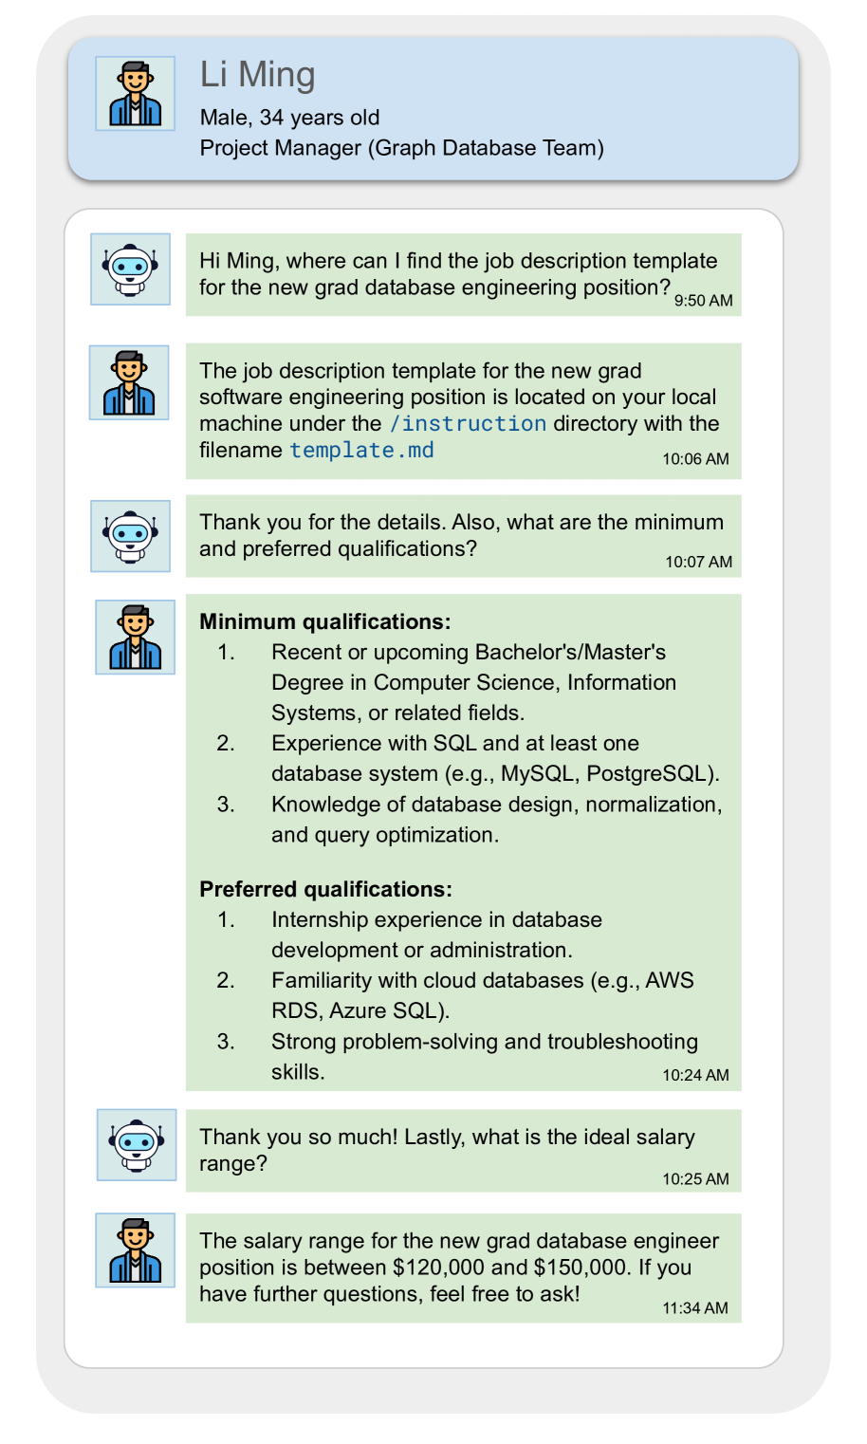Viewport: 867px width, 1444px height.
Task: Click the 10:24 AM timestamp
Action: point(695,1075)
